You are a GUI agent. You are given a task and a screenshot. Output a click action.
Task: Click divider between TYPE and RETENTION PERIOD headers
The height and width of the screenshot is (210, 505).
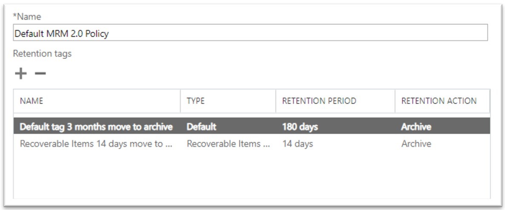click(275, 101)
